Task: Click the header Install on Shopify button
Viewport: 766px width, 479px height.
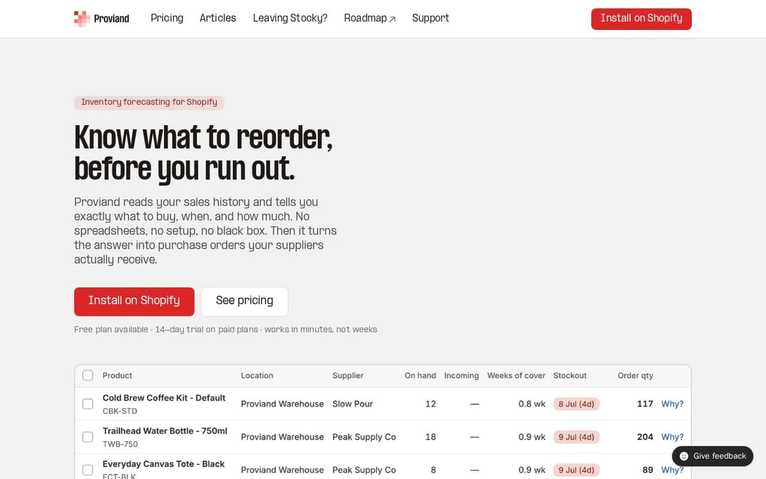Action: point(641,19)
